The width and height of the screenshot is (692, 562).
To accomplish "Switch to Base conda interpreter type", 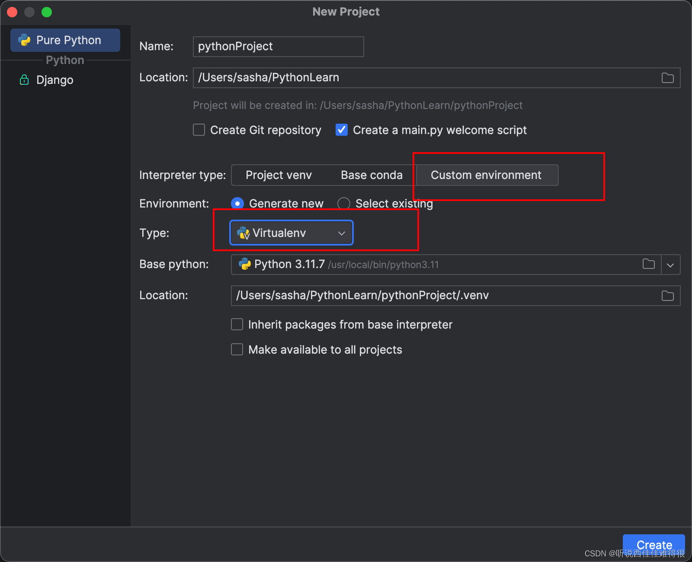I will [372, 175].
